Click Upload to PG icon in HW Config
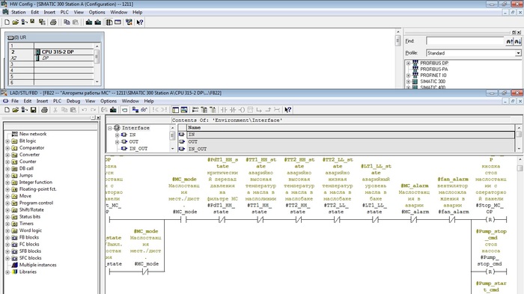 97,22
